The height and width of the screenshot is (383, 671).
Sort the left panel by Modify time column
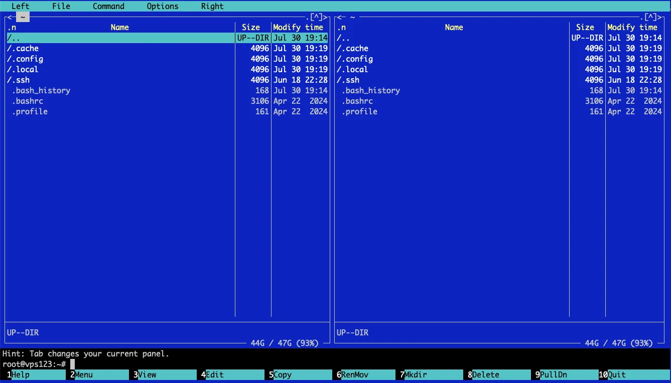tap(298, 28)
